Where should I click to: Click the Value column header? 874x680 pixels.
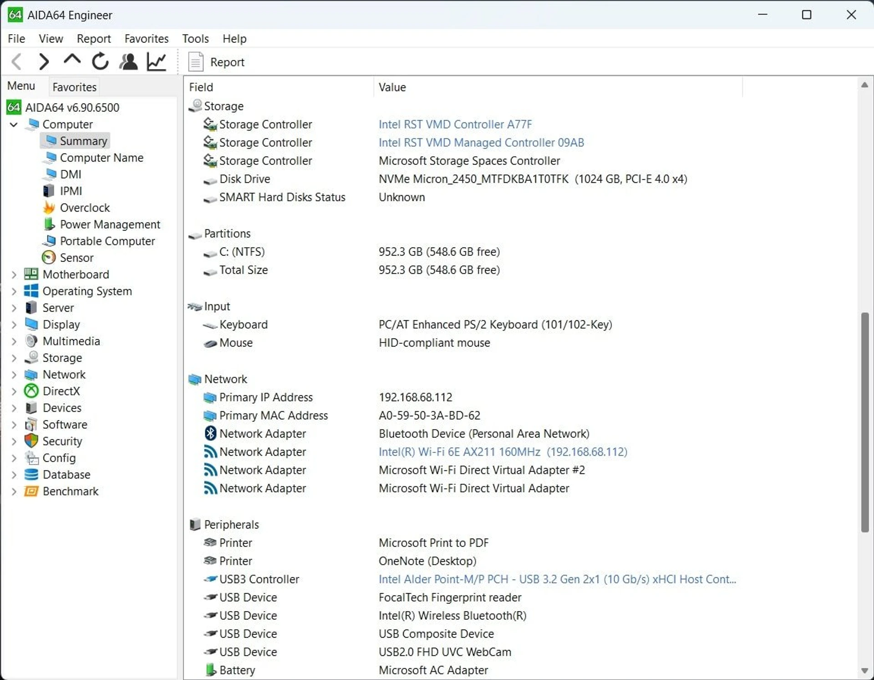click(x=559, y=87)
